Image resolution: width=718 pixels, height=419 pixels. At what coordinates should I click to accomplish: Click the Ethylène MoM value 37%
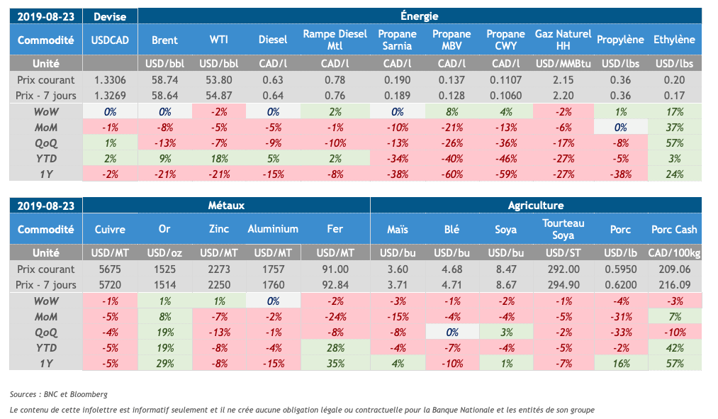[674, 127]
